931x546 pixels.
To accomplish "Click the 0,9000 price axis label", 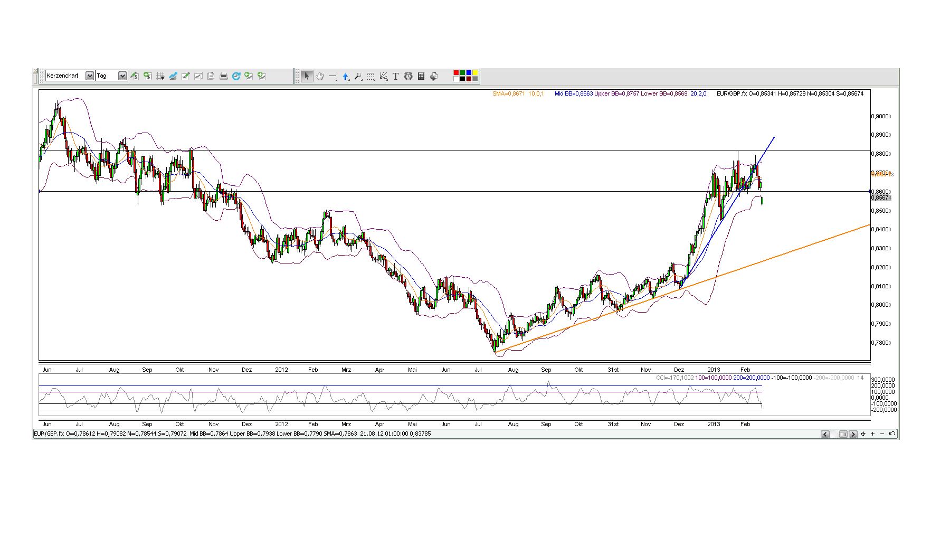I will point(881,117).
